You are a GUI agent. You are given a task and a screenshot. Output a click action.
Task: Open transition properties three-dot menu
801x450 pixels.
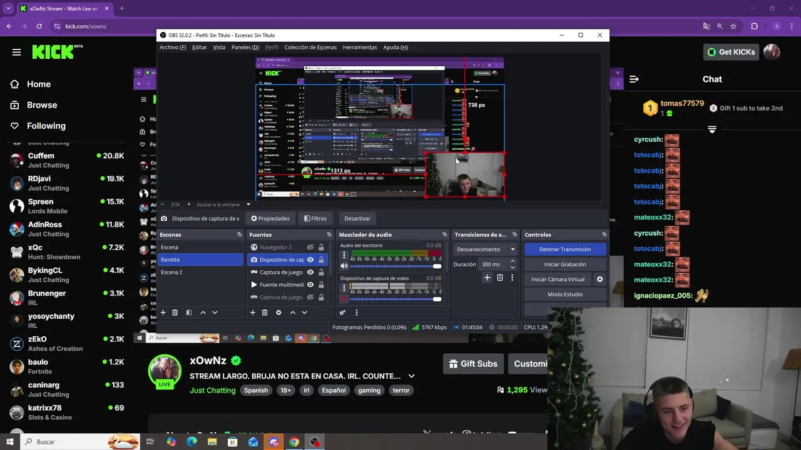[512, 277]
